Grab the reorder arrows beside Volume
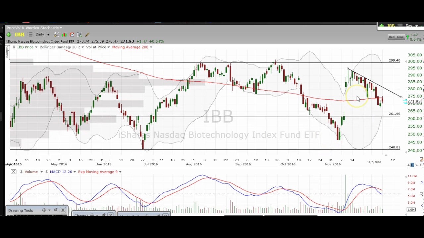Image resolution: width=424 pixels, height=238 pixels. tap(21, 172)
